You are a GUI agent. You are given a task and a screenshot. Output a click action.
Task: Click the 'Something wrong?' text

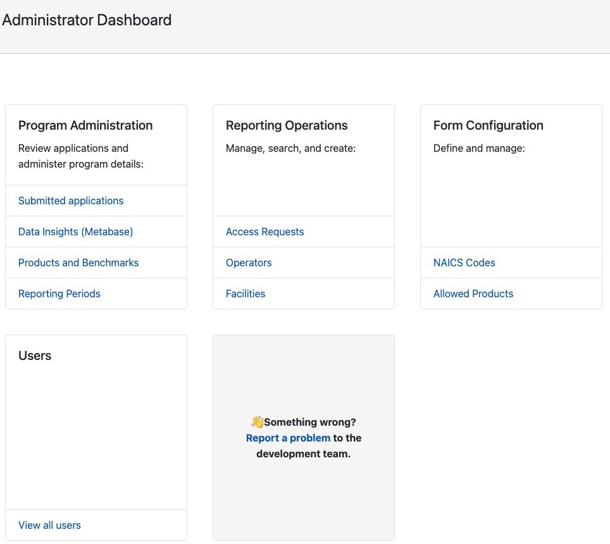[310, 422]
